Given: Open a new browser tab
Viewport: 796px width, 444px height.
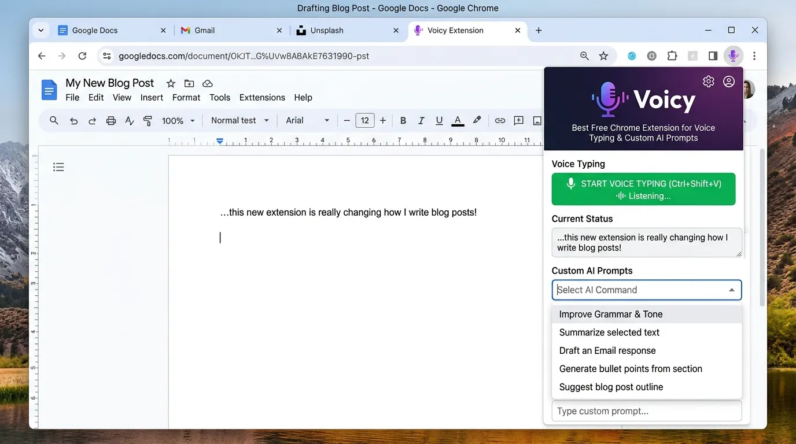Looking at the screenshot, I should 539,30.
